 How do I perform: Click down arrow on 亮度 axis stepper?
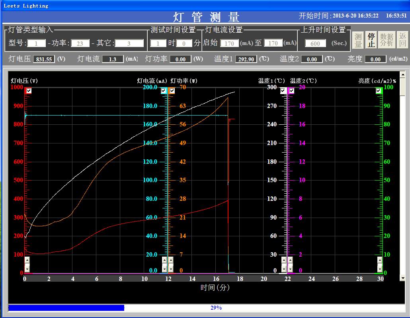tap(380, 269)
